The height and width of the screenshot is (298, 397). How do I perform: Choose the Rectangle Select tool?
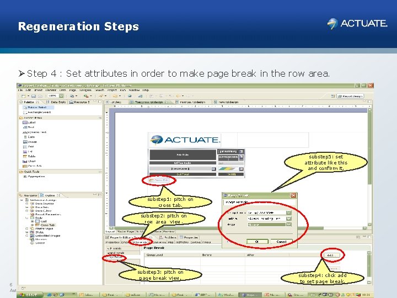coord(37,112)
